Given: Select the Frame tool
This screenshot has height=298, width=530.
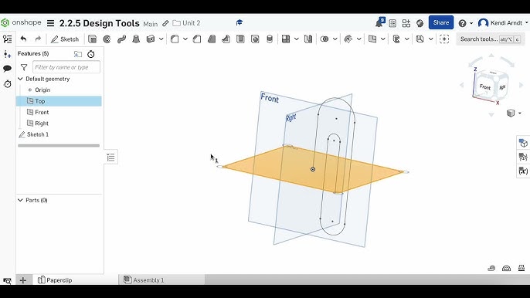Looking at the screenshot, I should coord(396,39).
